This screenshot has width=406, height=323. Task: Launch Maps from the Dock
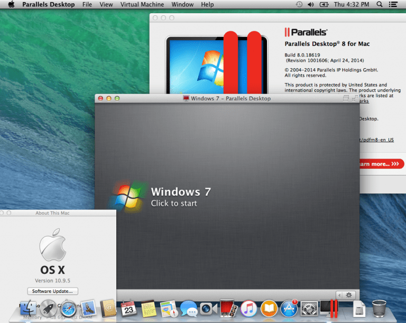click(169, 309)
